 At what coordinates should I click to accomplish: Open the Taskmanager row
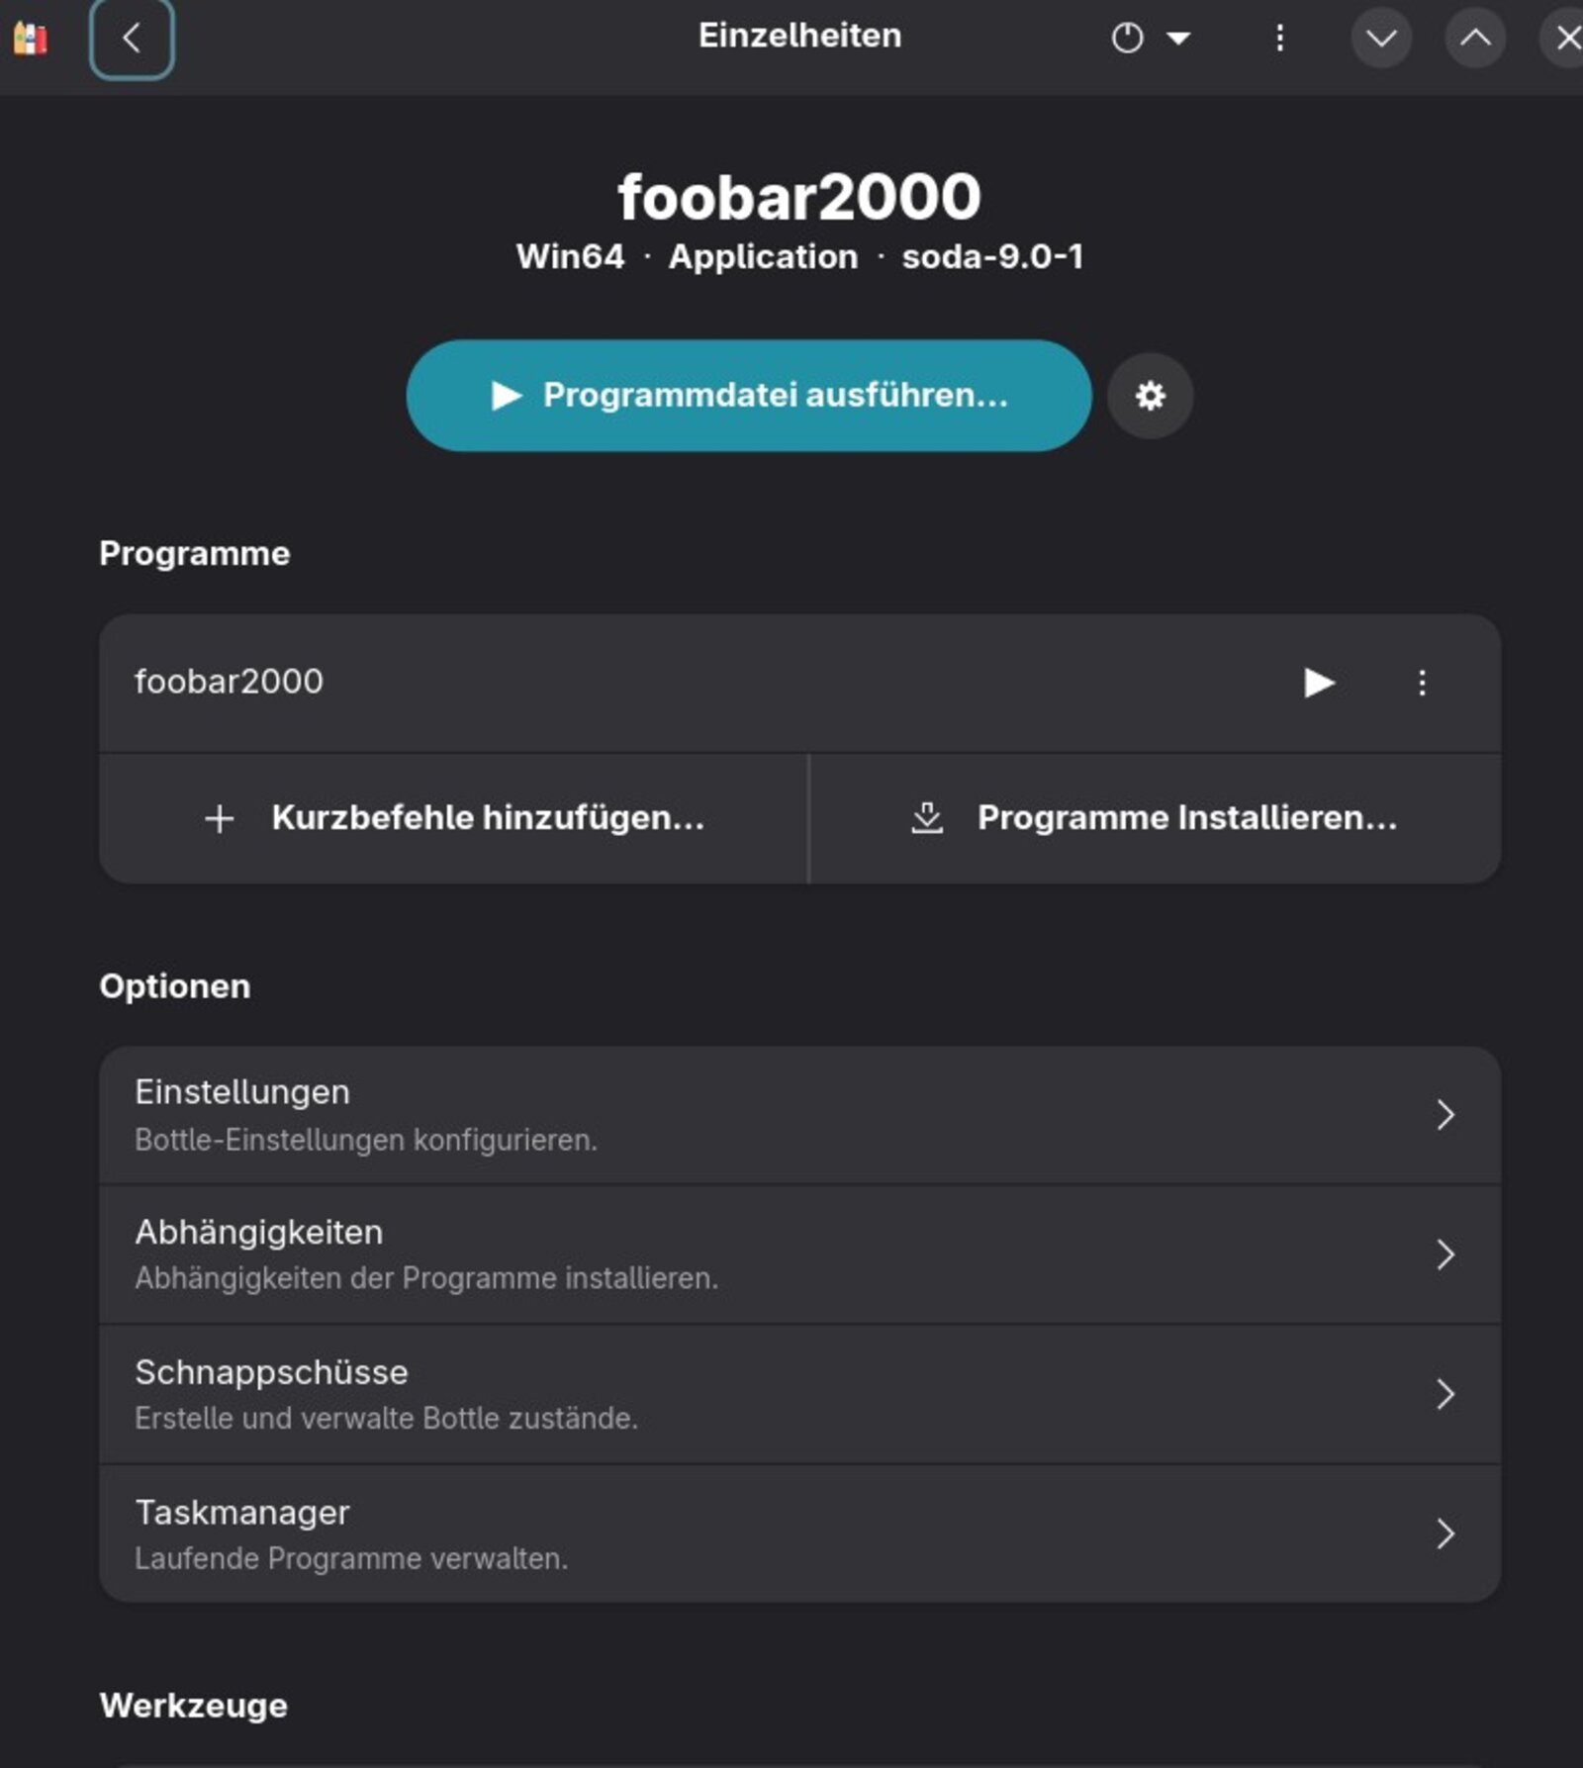click(x=799, y=1534)
